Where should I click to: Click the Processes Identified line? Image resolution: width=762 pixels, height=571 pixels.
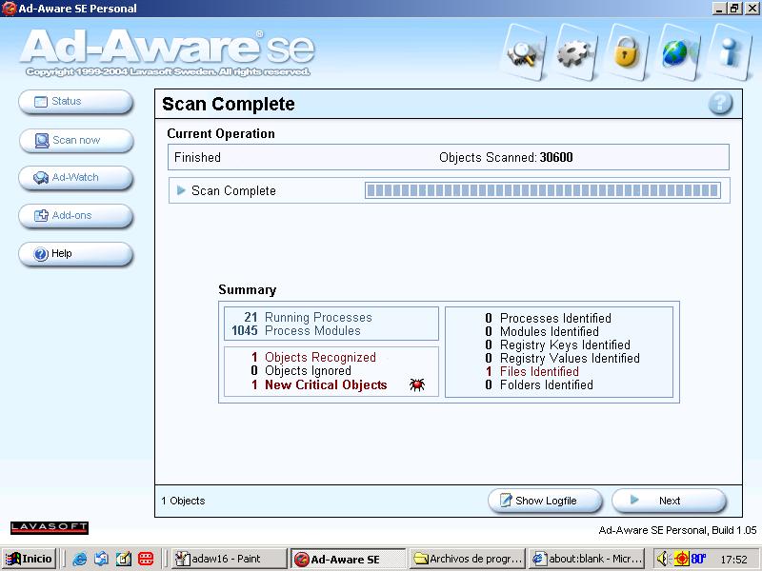[x=549, y=318]
